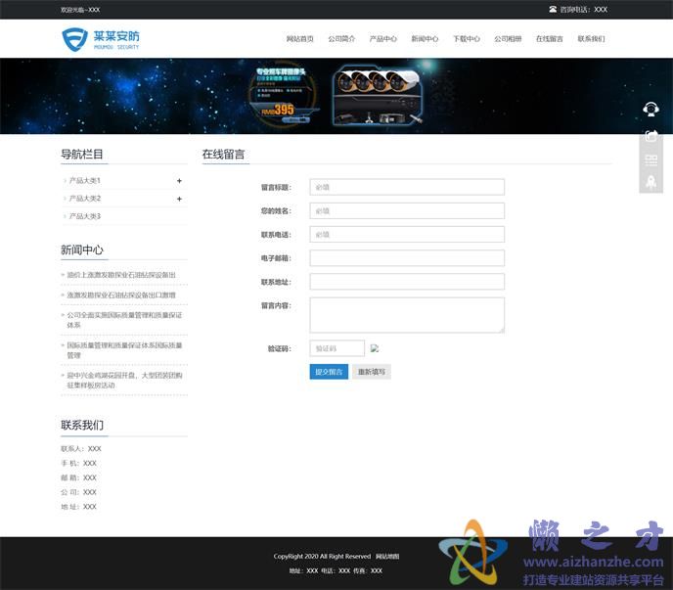
Task: Open 产品大类2 category
Action: [x=84, y=199]
